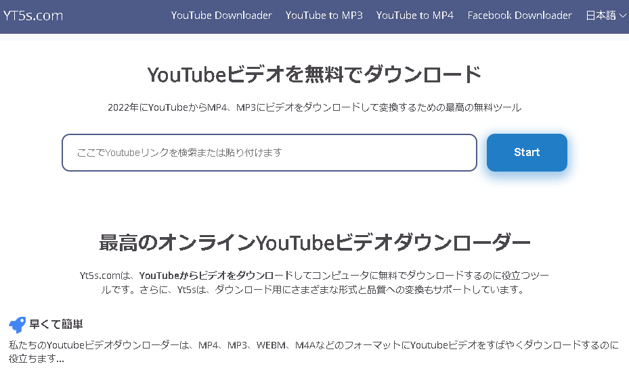The width and height of the screenshot is (629, 385).
Task: Click the 早くて簡単 feature heading
Action: (56, 324)
